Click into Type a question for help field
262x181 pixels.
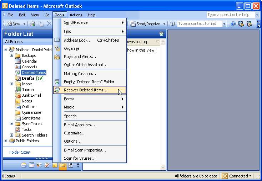pos(231,15)
